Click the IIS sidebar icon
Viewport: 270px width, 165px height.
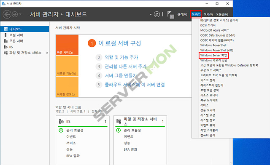coord(5,47)
